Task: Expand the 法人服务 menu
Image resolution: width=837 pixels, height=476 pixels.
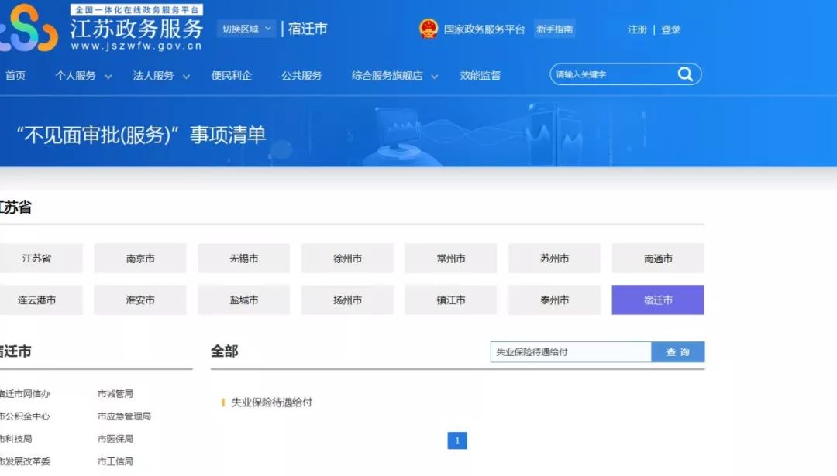Action: (x=161, y=76)
